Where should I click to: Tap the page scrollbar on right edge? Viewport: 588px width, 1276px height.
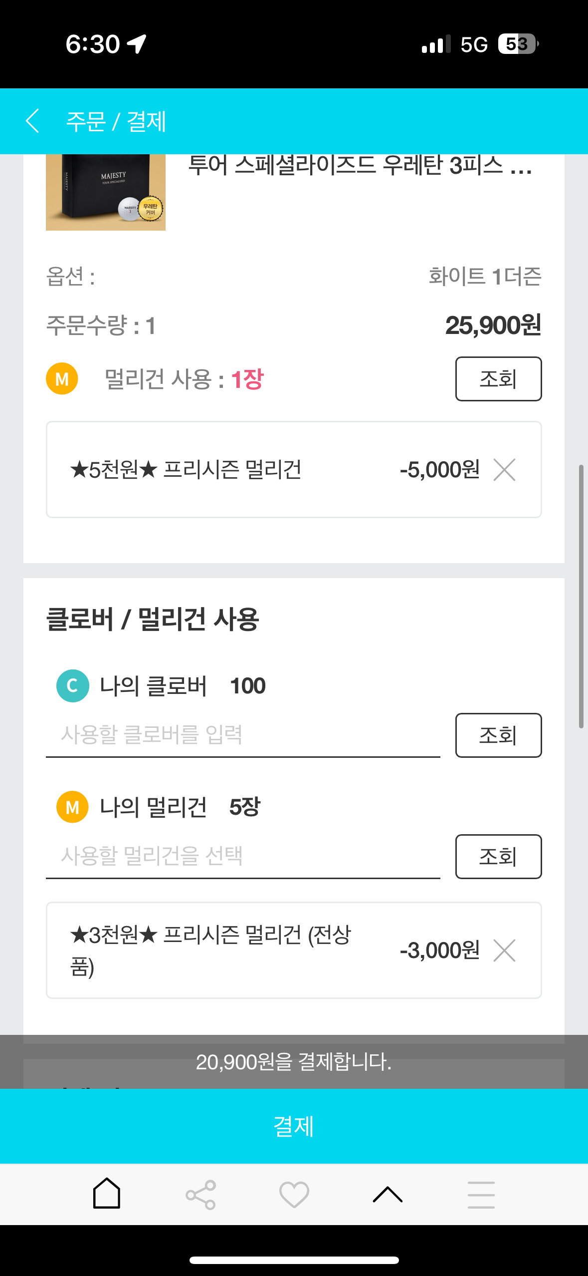(x=581, y=596)
